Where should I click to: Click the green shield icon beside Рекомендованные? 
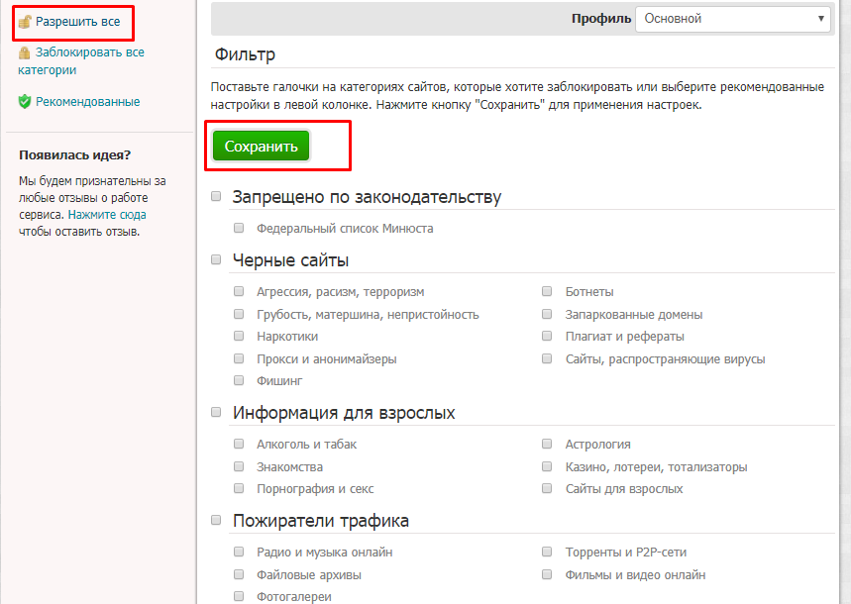[25, 101]
